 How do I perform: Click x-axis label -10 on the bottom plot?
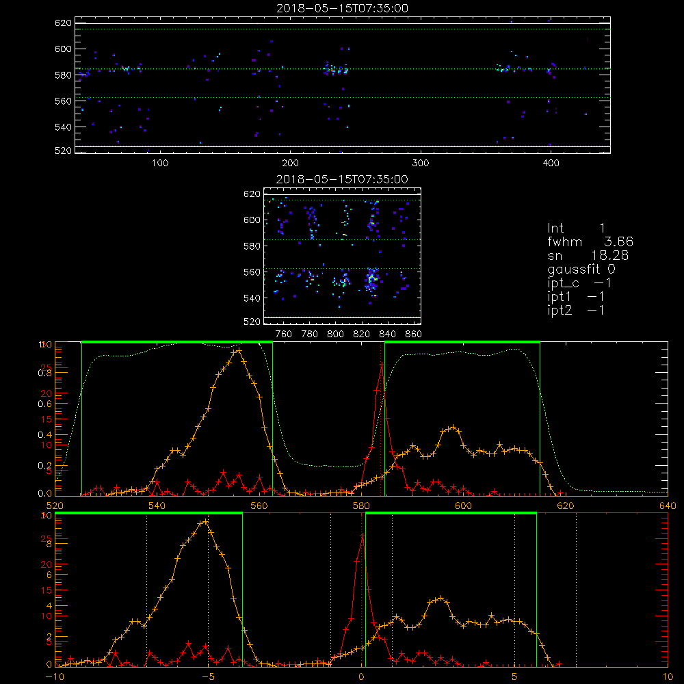[x=55, y=676]
